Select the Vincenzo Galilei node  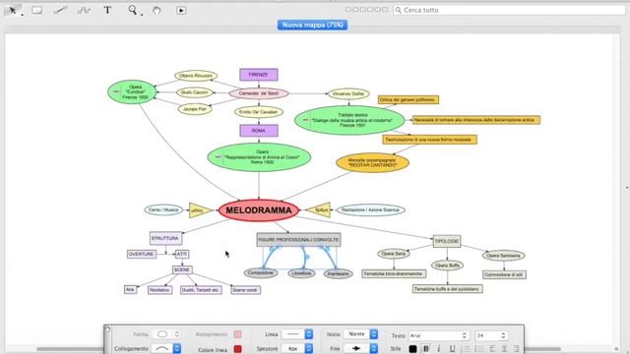point(348,94)
